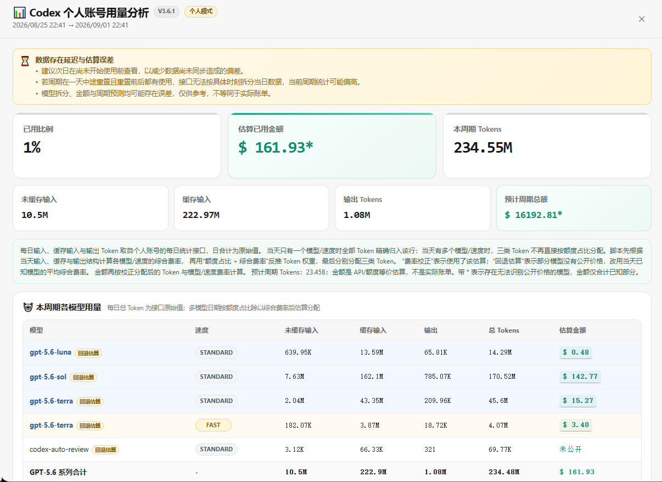
Task: Open the gpt-5.6-luna model name
Action: pos(51,352)
